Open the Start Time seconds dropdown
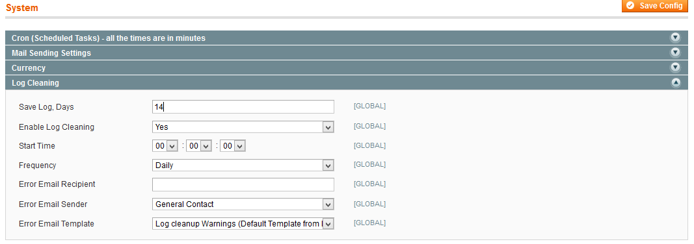694x244 pixels. (233, 146)
